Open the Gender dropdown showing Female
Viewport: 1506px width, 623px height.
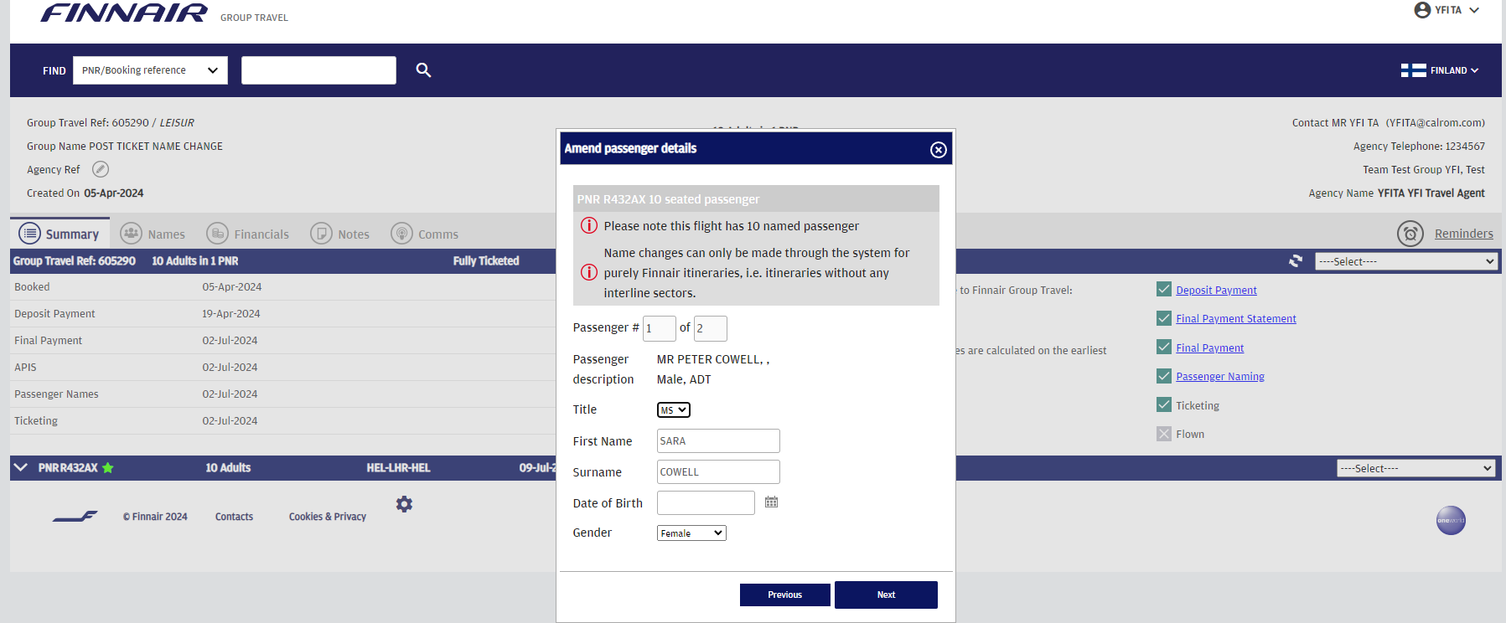pyautogui.click(x=691, y=533)
